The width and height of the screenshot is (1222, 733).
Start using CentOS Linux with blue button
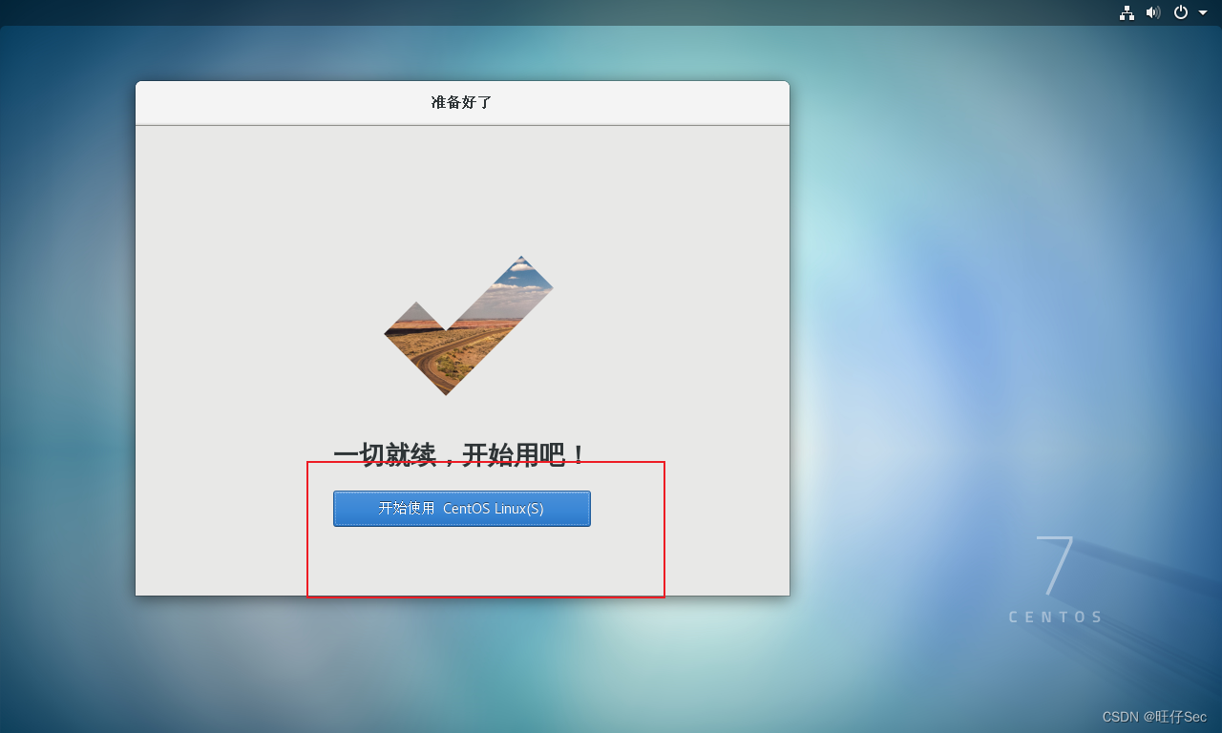tap(462, 509)
